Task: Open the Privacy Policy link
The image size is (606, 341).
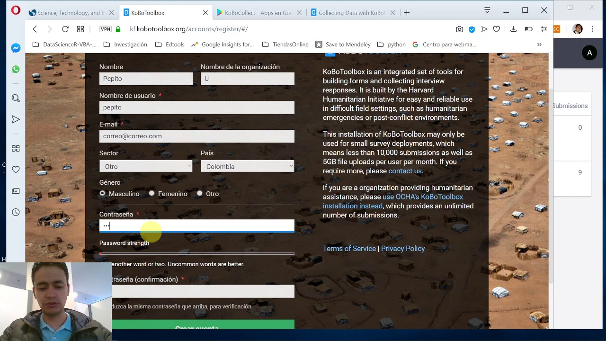Action: pyautogui.click(x=403, y=249)
